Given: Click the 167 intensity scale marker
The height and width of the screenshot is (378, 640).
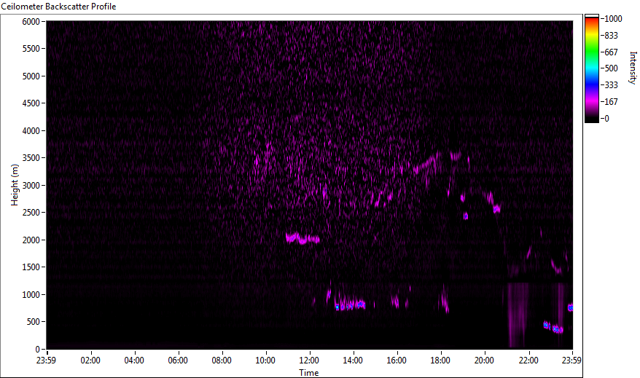Looking at the screenshot, I should click(x=611, y=102).
